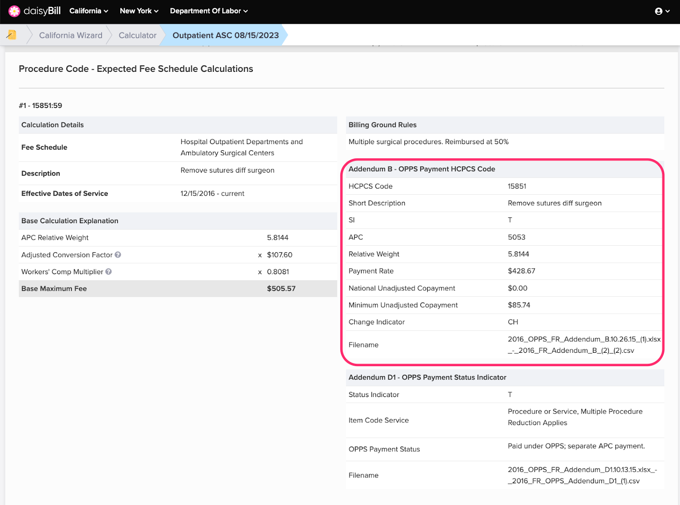Select the procedure heading #1 - 15851:59
This screenshot has width=680, height=505.
tap(40, 105)
